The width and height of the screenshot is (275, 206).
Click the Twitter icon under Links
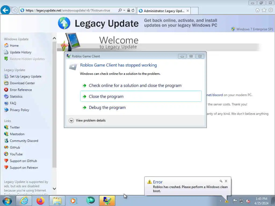[6, 127]
